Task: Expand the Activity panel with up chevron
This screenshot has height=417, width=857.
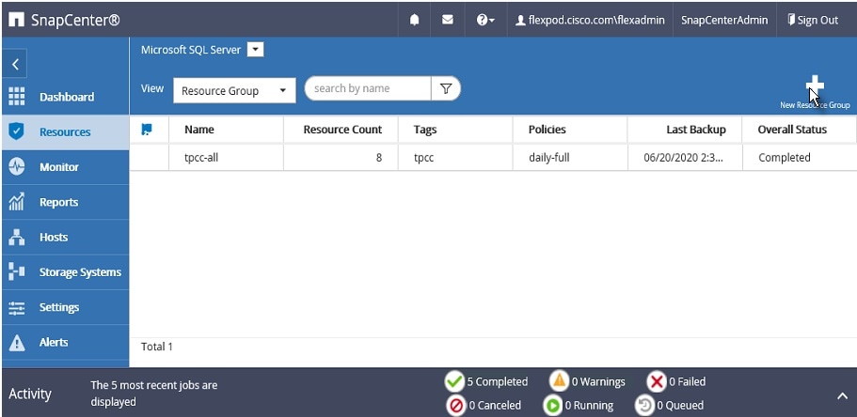Action: 842,396
